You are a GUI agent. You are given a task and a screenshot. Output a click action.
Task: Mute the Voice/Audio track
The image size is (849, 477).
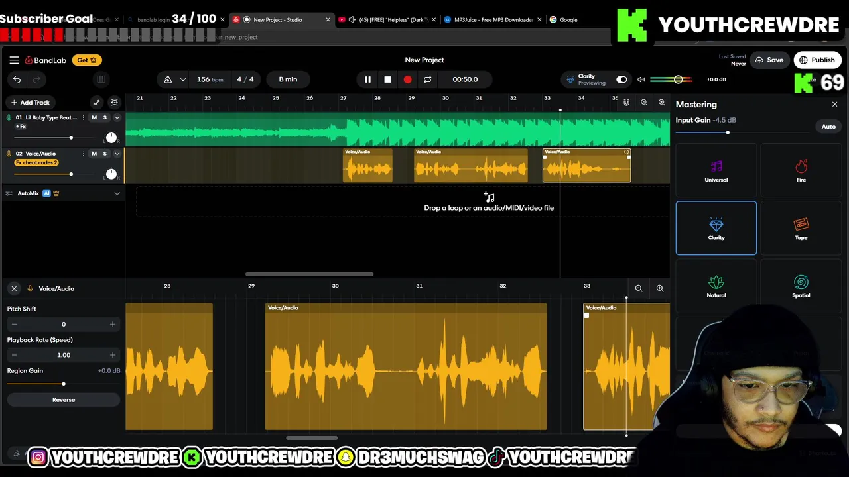(x=94, y=154)
